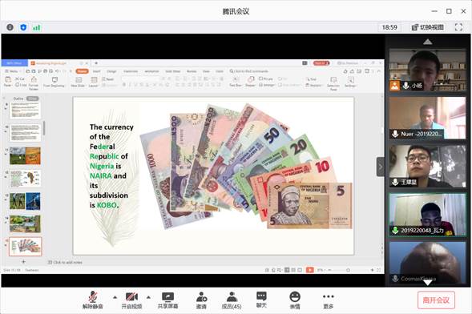Open the invite (邀请) icon
The width and height of the screenshot is (472, 314).
[201, 300]
